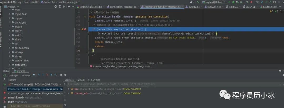
Task: Expand the channel_info variable
Action: pos(69,93)
